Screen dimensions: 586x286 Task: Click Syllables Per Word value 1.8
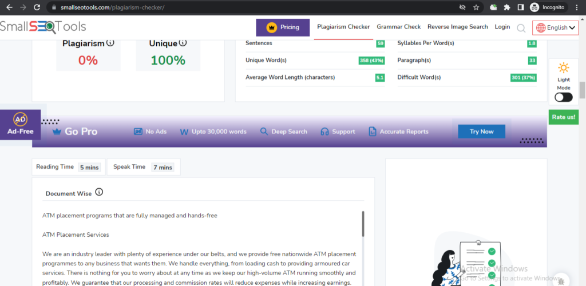(532, 43)
